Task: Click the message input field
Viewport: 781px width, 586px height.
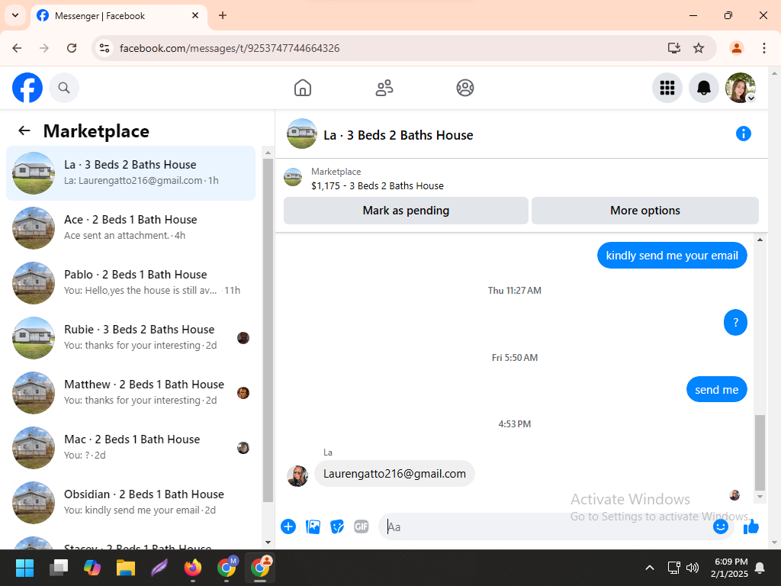Action: tap(548, 526)
